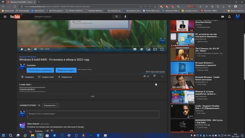Open taskbar search magnifier
This screenshot has height=138, width=245.
coord(10,135)
